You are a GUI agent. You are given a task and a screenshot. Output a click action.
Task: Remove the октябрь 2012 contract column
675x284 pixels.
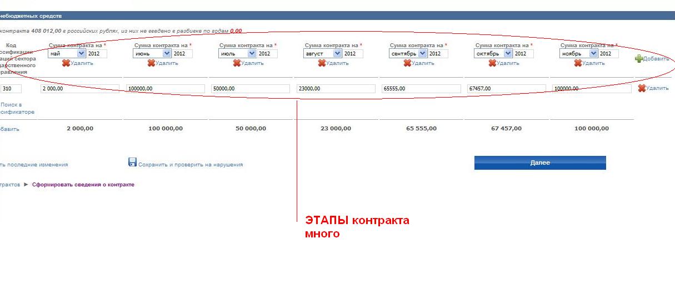click(504, 63)
